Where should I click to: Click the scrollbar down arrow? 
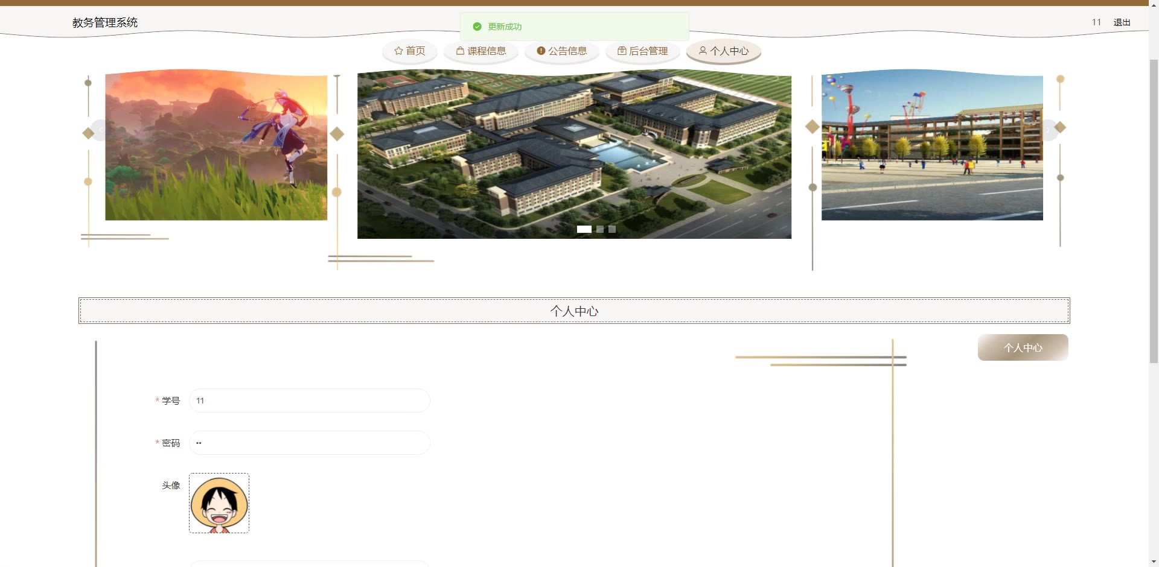pyautogui.click(x=1154, y=562)
